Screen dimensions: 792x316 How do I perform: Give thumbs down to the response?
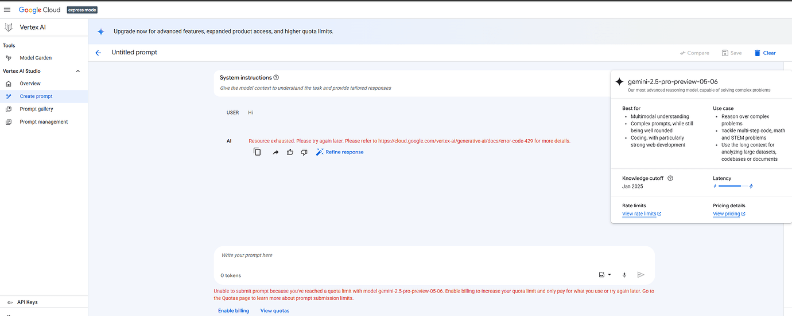[x=304, y=152]
